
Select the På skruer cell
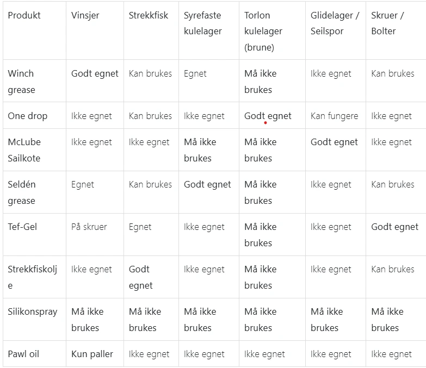pyautogui.click(x=89, y=227)
